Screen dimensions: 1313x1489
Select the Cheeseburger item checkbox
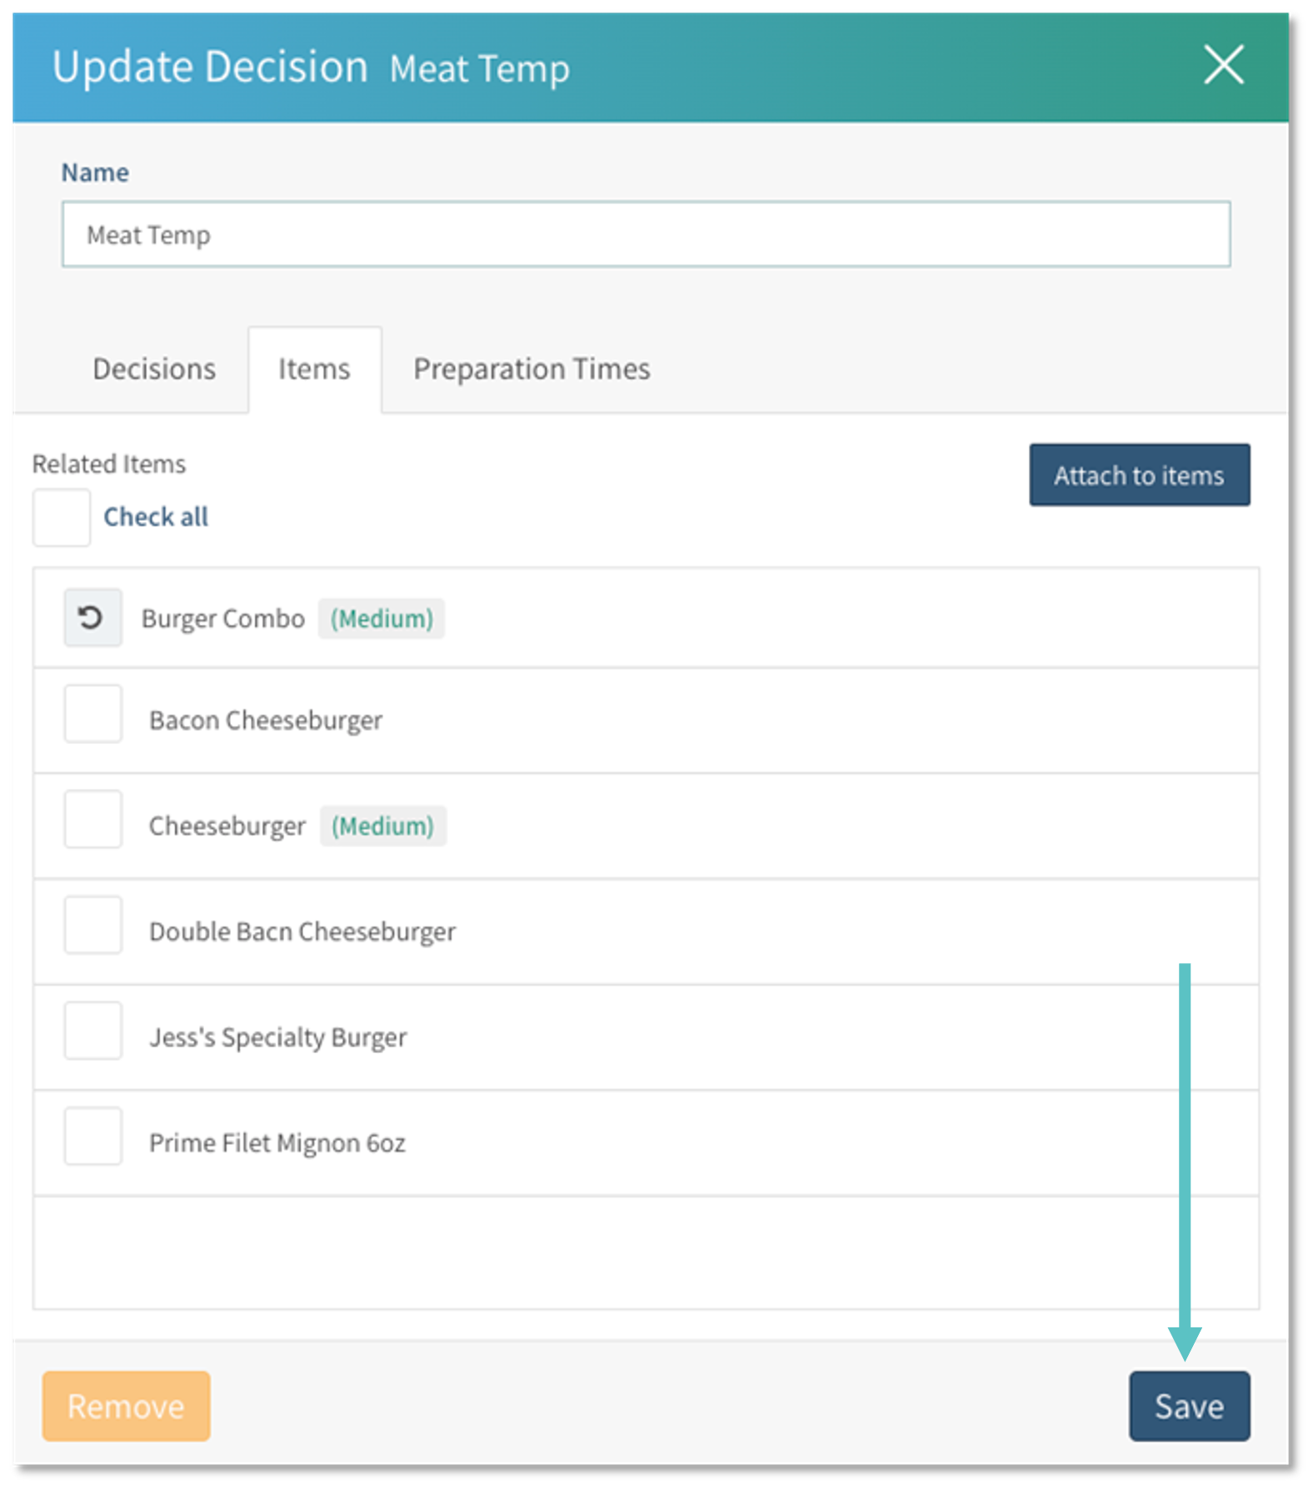pyautogui.click(x=93, y=819)
